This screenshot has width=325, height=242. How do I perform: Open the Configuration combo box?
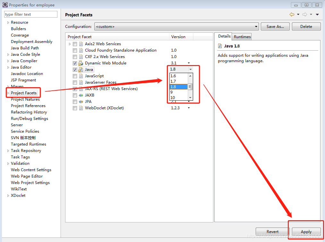(176, 27)
